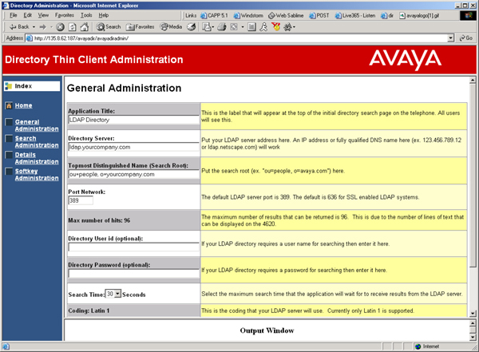
Task: Click the Internet zone status icon
Action: (418, 346)
